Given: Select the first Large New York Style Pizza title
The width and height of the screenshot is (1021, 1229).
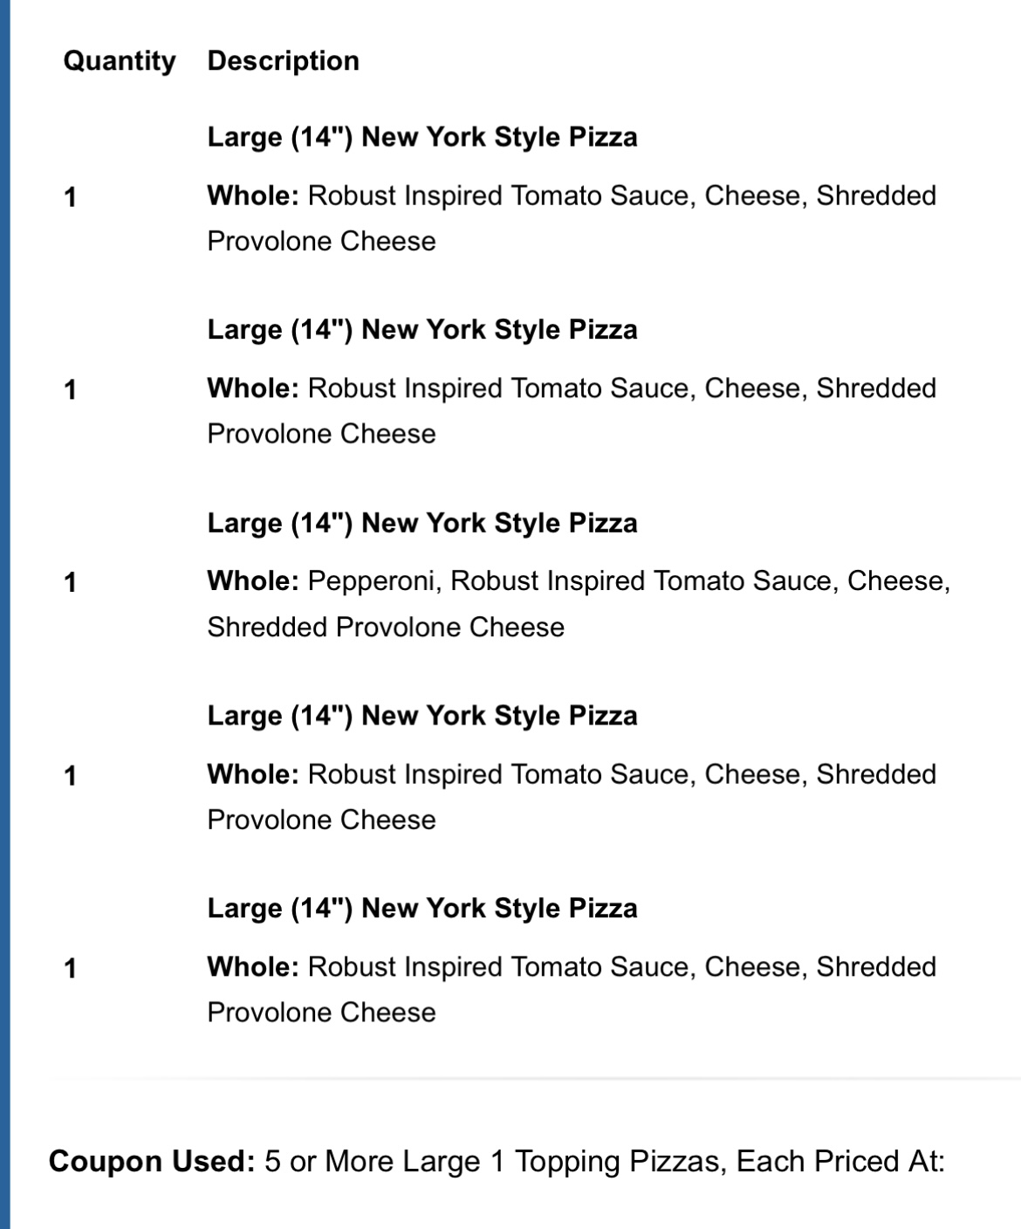Looking at the screenshot, I should click(x=421, y=137).
